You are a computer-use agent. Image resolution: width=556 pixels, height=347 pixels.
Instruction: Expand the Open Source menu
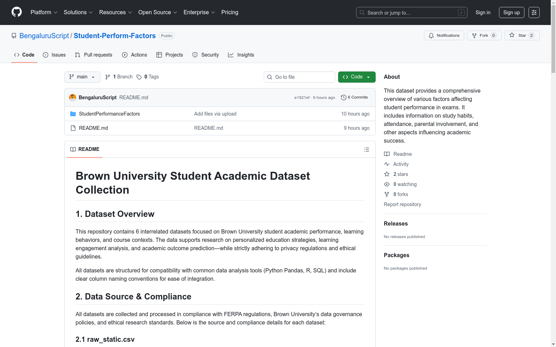pos(158,12)
